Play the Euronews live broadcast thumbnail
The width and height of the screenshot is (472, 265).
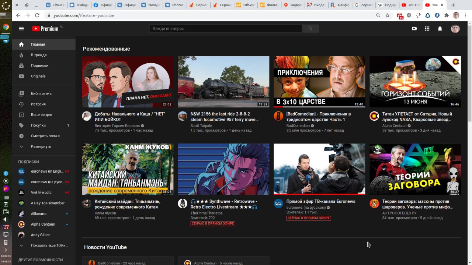319,169
